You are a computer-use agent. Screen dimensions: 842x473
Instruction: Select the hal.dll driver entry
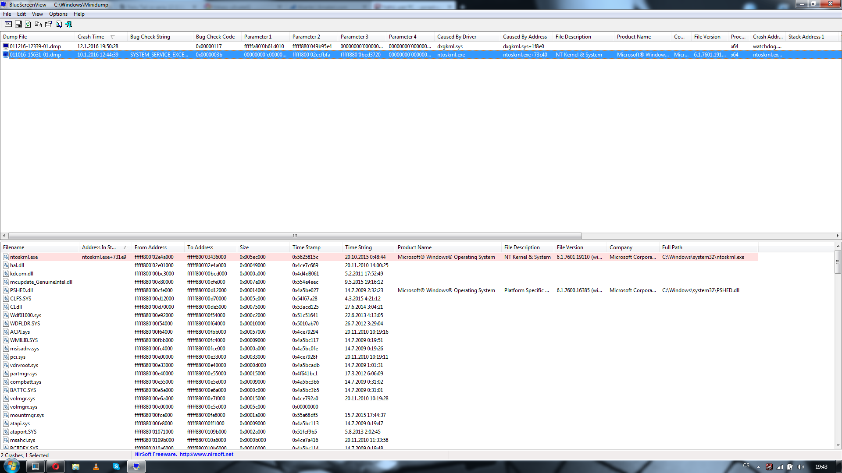tap(17, 265)
